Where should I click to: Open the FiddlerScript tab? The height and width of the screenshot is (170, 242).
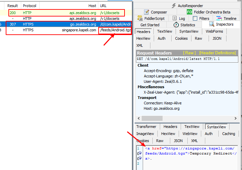[151, 19]
